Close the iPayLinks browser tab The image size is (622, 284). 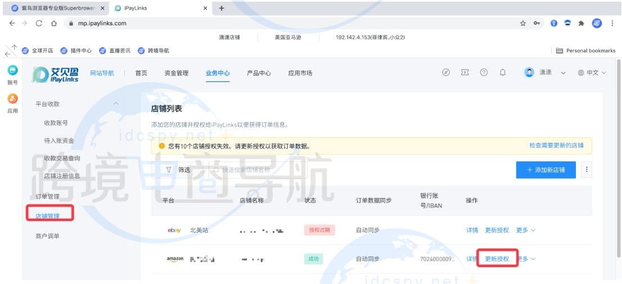(x=205, y=8)
